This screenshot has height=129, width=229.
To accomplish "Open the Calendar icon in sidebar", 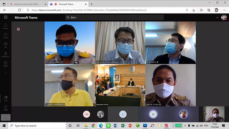I will pos(6,64).
